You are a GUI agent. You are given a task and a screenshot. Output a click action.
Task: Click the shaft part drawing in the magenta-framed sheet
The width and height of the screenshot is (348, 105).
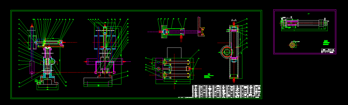pos(304,23)
